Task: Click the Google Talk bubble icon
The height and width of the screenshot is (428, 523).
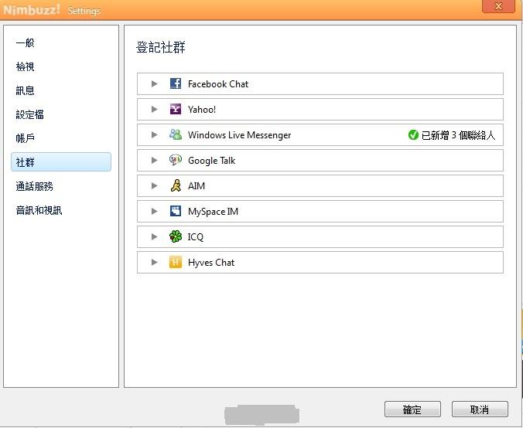Action: 176,160
